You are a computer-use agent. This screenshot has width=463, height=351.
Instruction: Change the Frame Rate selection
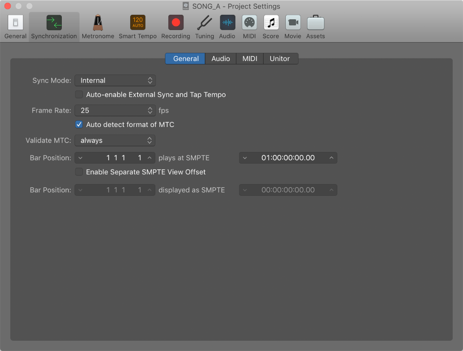[115, 110]
